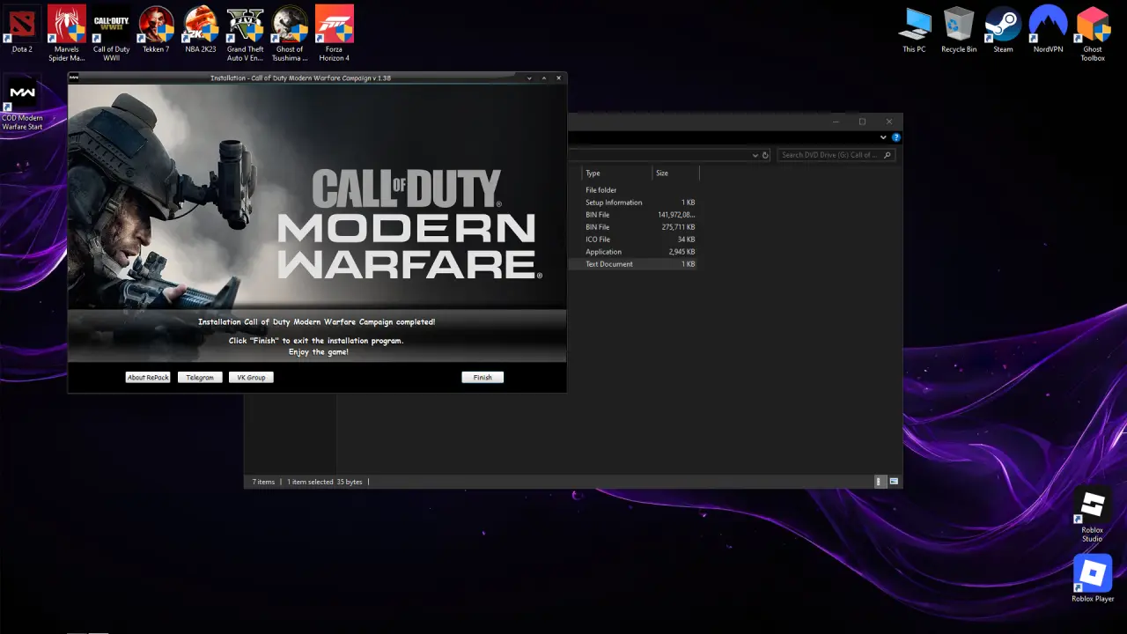The image size is (1127, 634).
Task: Sort Explorer files by the Size column
Action: pyautogui.click(x=675, y=173)
